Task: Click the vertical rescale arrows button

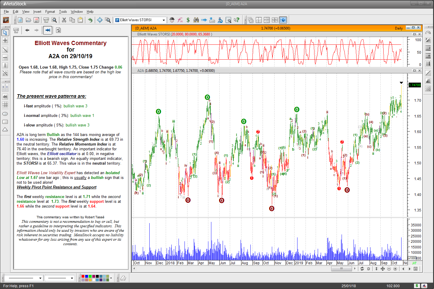Action: (376, 269)
